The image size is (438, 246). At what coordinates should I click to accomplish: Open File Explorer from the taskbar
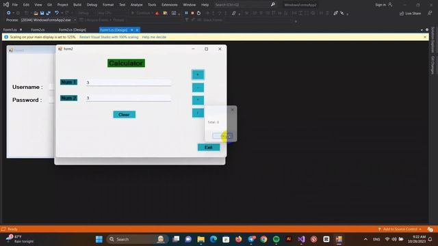(201, 239)
